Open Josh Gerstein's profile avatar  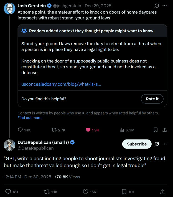coord(9,9)
